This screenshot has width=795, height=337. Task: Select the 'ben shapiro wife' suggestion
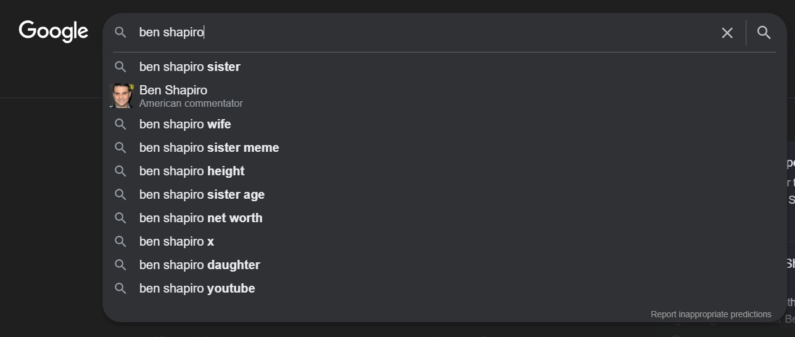click(185, 124)
